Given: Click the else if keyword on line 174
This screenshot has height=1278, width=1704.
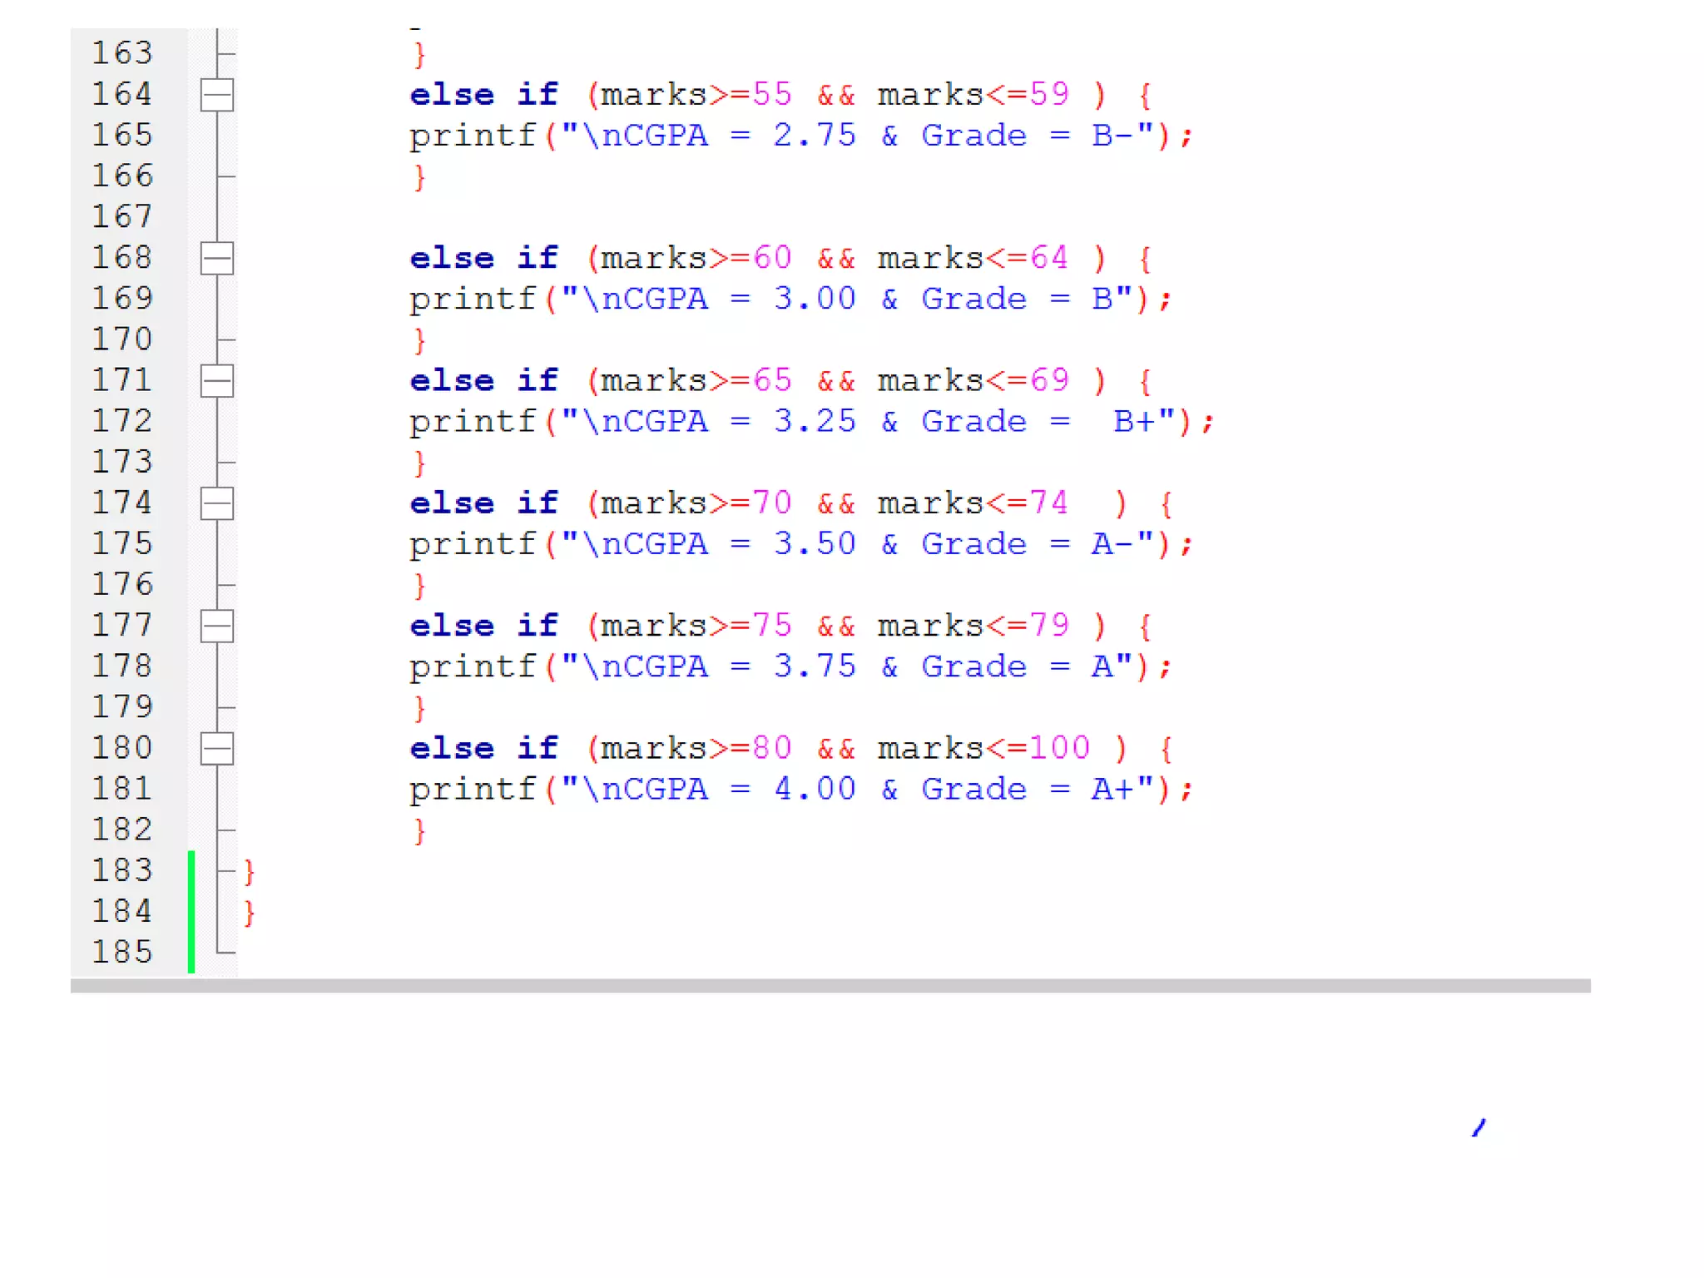Looking at the screenshot, I should pos(483,503).
